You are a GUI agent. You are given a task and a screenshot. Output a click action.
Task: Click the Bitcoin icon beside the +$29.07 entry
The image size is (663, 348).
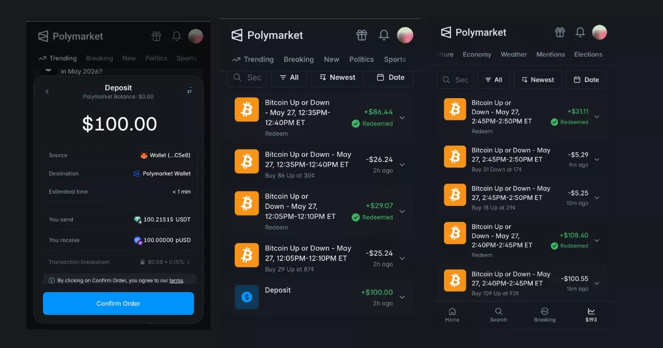(x=246, y=203)
